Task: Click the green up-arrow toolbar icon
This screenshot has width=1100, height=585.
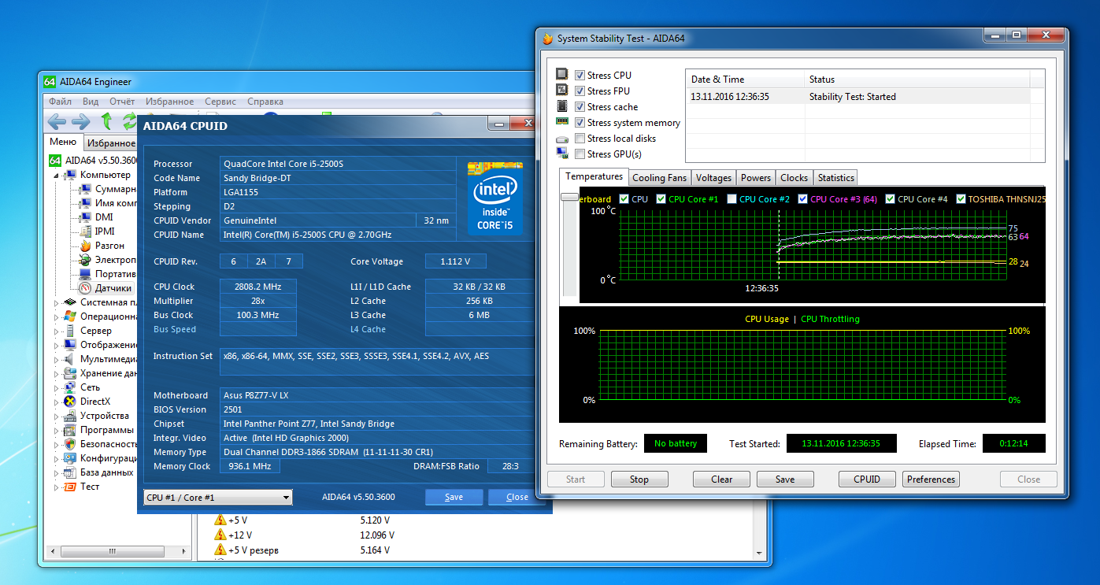Action: [107, 121]
